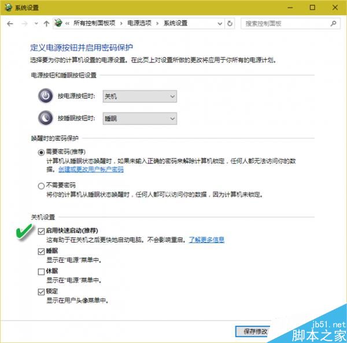Select the 不需要密码 radio option
This screenshot has width=347, height=343.
[x=41, y=186]
